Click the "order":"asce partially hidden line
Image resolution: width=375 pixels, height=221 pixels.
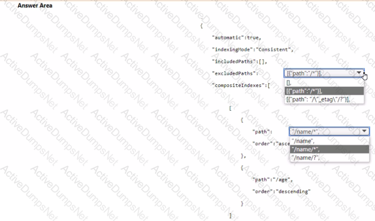pyautogui.click(x=271, y=144)
